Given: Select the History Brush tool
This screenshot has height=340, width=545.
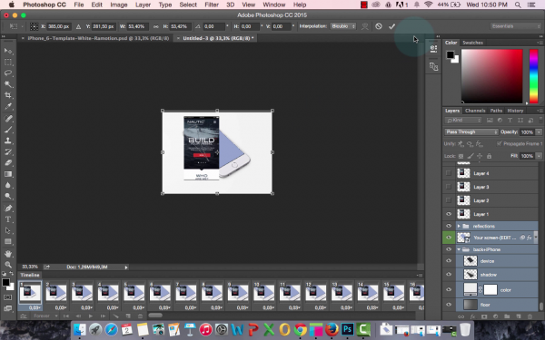Looking at the screenshot, I should pos(8,152).
